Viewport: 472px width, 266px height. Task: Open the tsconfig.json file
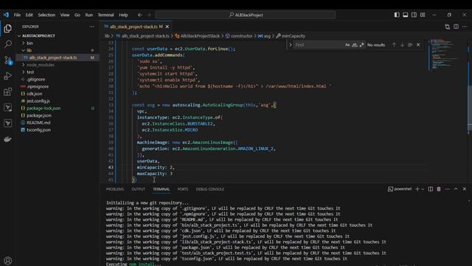click(x=38, y=130)
